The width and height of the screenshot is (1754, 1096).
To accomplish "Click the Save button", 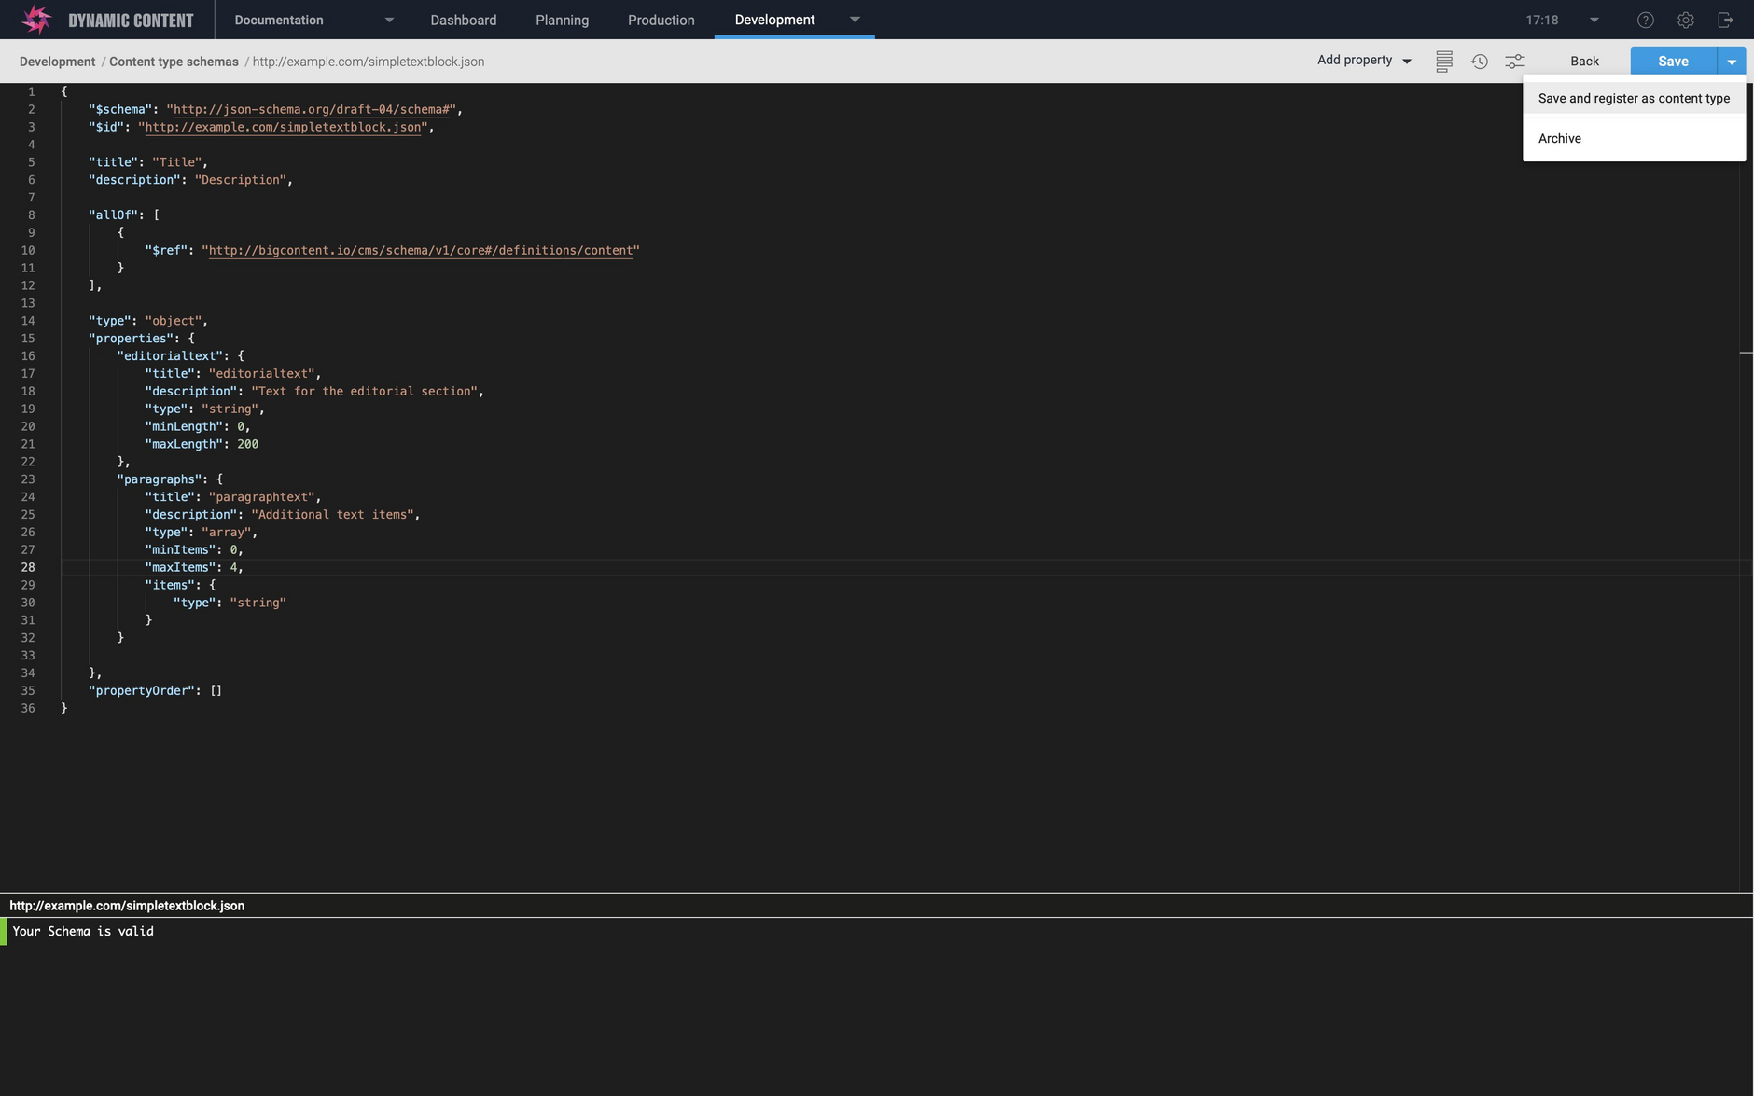I will click(x=1671, y=61).
